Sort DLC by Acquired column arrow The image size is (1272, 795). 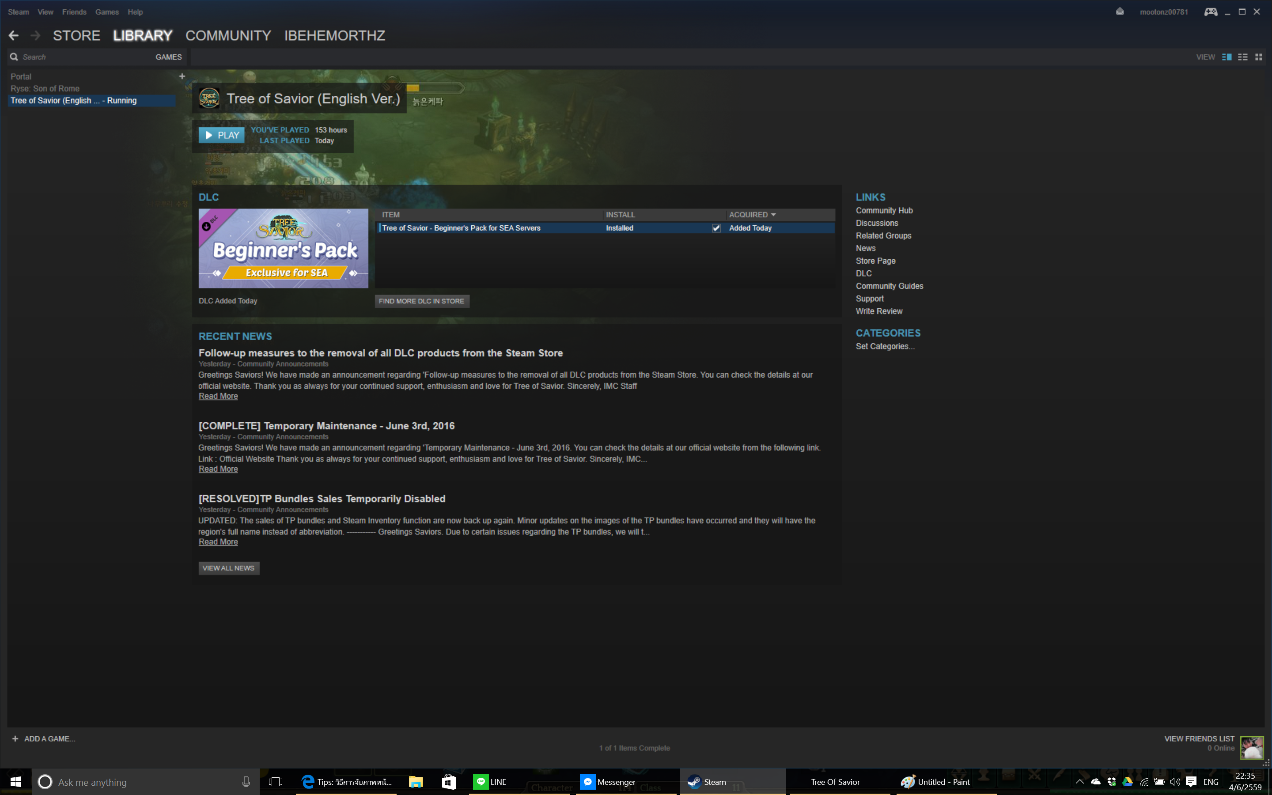pos(773,215)
